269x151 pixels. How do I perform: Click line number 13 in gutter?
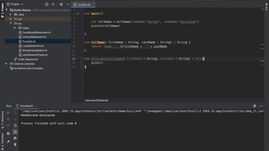(74, 59)
